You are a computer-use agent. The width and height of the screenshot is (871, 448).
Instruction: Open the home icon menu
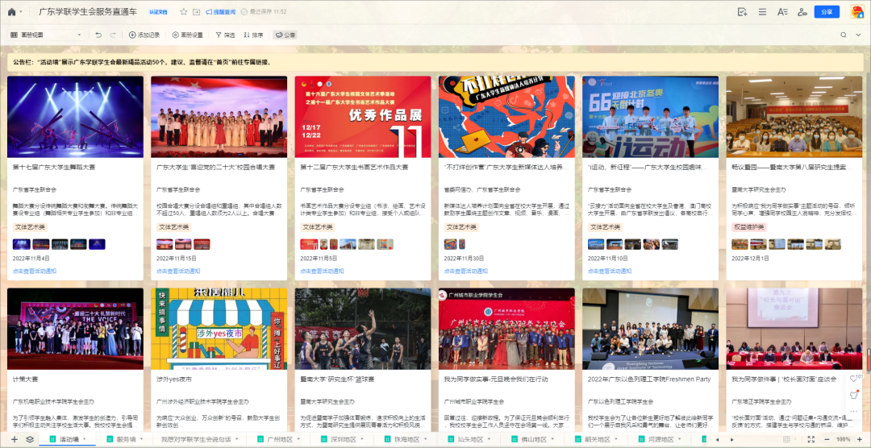[11, 11]
